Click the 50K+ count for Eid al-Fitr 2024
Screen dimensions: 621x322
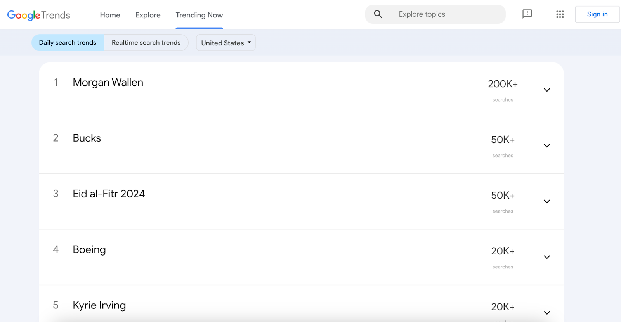tap(503, 196)
